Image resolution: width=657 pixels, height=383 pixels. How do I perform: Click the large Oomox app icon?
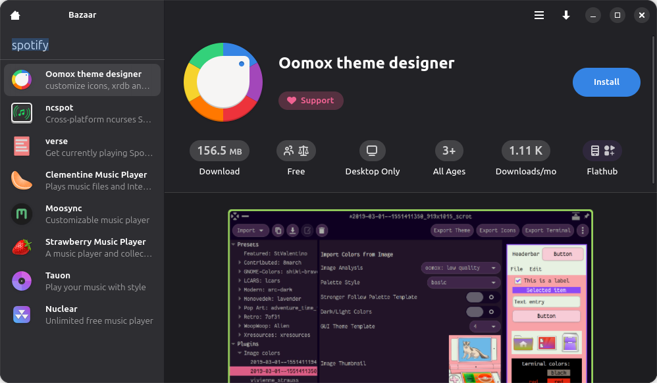223,83
